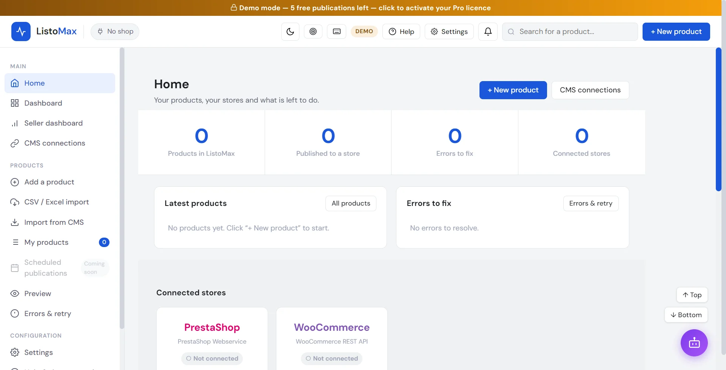Open the No shop selector
This screenshot has width=726, height=370.
point(115,31)
